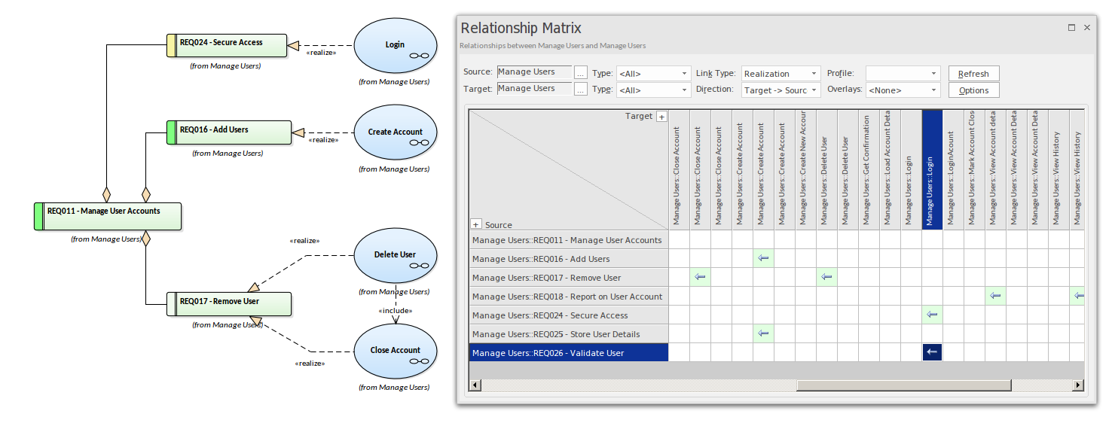
Task: Click «realize» label next to Create Account connector
Action: click(x=323, y=139)
